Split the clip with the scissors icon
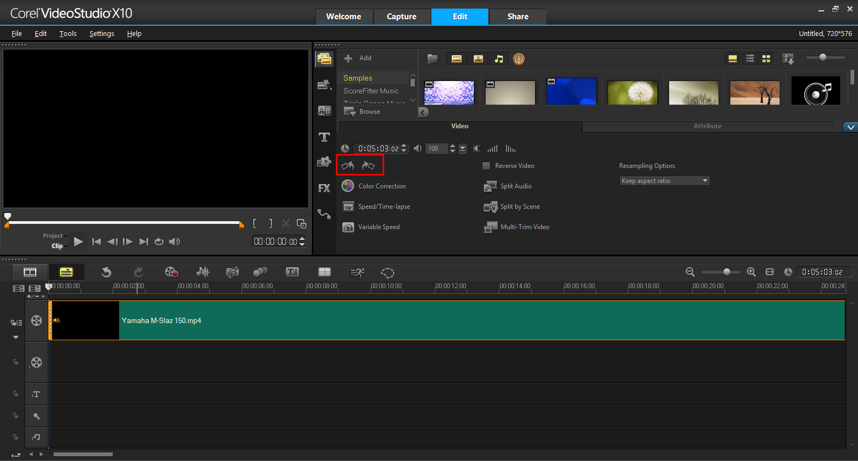This screenshot has height=461, width=858. tap(286, 224)
